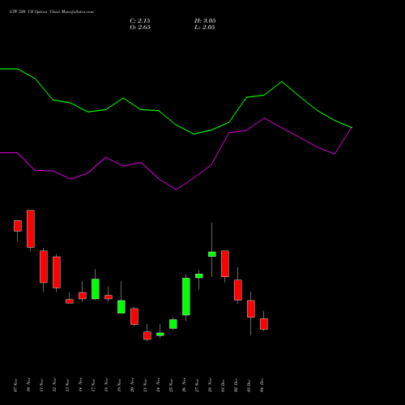Select the open value "O: 2.65"
Viewport: 405px width, 405px height.
pos(140,28)
